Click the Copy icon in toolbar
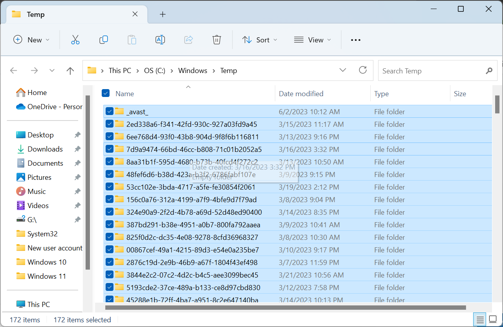Image resolution: width=503 pixels, height=327 pixels. pos(104,40)
